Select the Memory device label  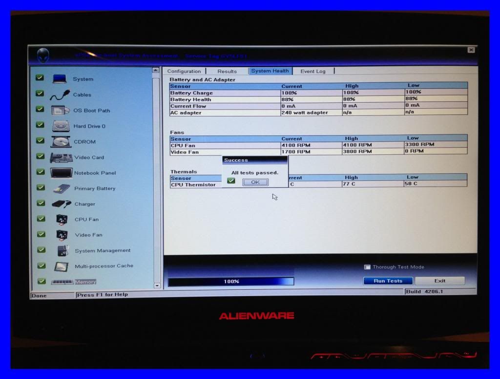[x=85, y=282]
